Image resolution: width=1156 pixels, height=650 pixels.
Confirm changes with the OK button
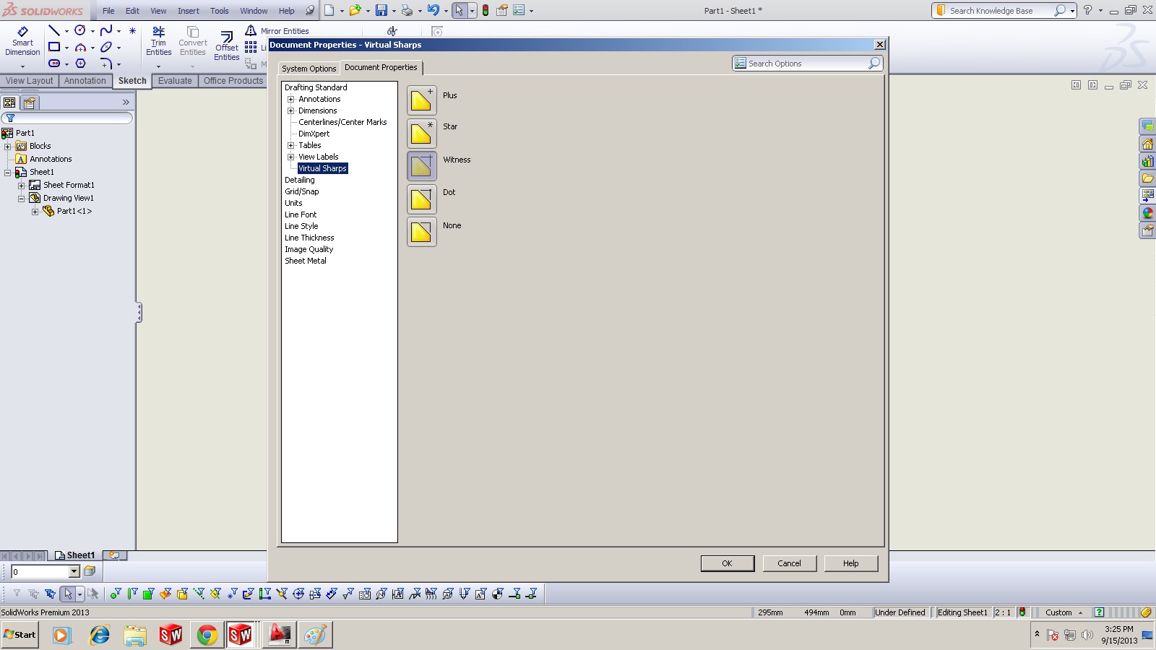(x=728, y=563)
